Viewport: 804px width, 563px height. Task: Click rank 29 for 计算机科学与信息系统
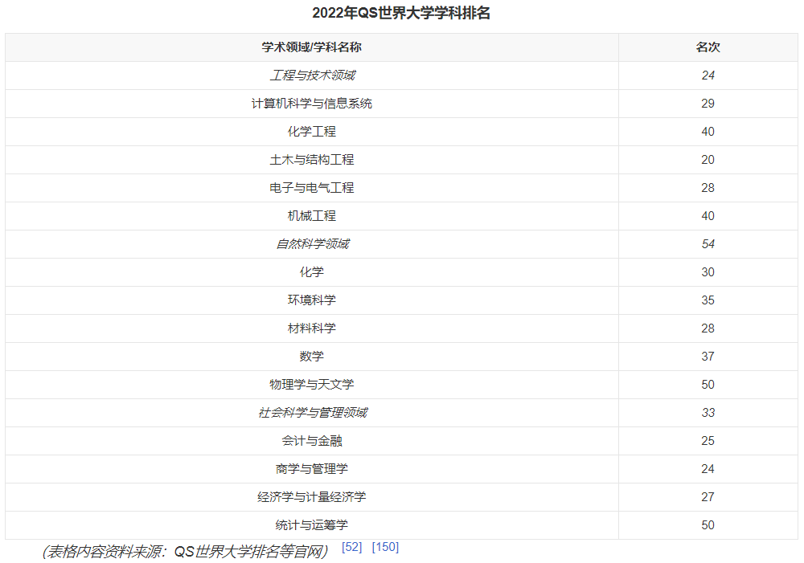click(x=708, y=104)
